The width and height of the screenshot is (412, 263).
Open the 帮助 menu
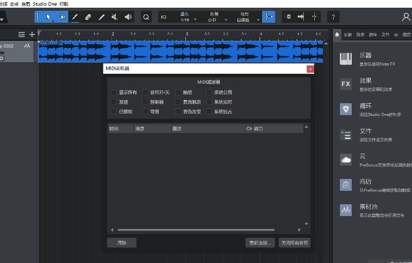coord(64,4)
